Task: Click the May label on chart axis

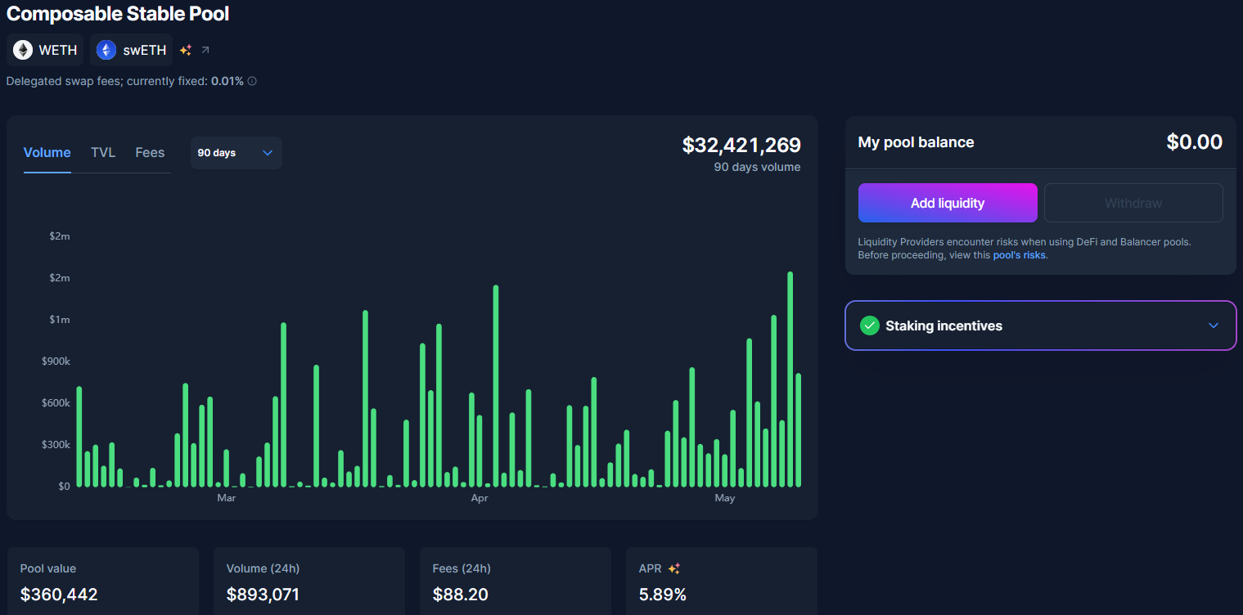Action: (x=725, y=498)
